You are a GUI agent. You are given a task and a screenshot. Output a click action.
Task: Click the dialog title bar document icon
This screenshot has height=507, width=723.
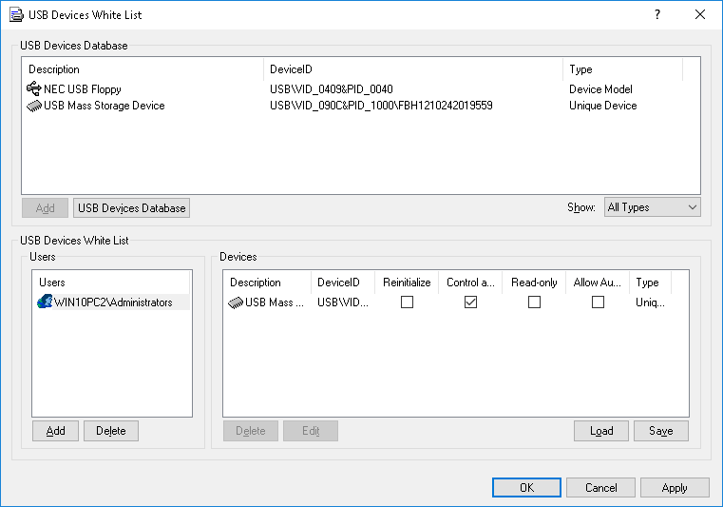tap(16, 15)
